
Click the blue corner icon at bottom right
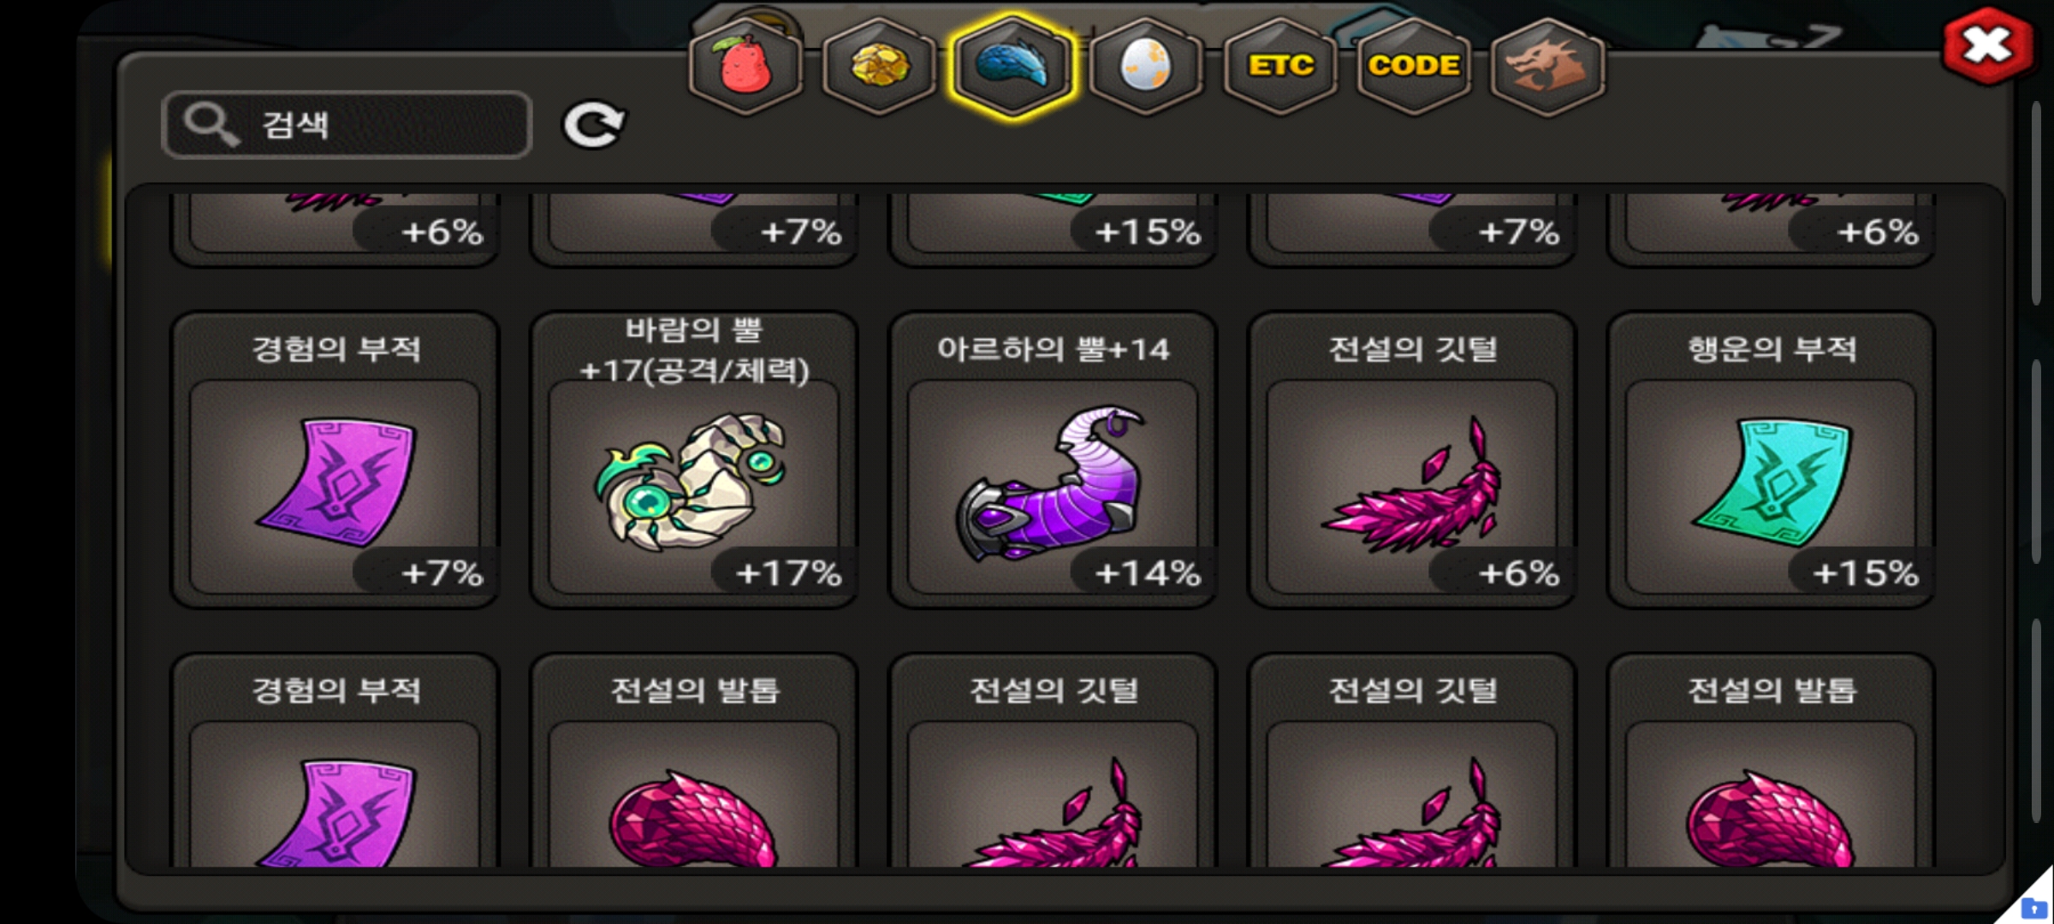coord(2034,907)
